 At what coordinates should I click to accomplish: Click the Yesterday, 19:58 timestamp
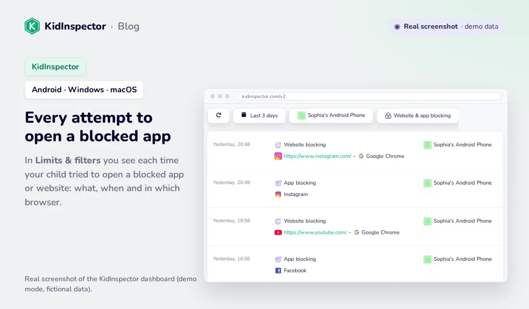[x=231, y=220]
